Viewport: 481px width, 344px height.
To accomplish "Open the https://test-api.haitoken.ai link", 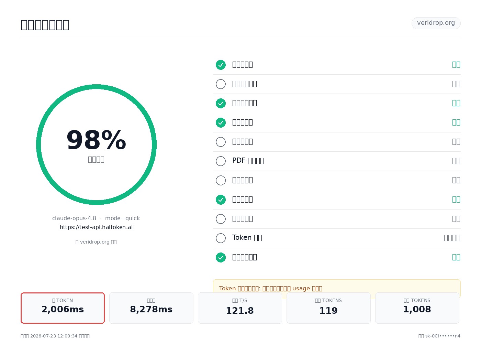I will (96, 227).
